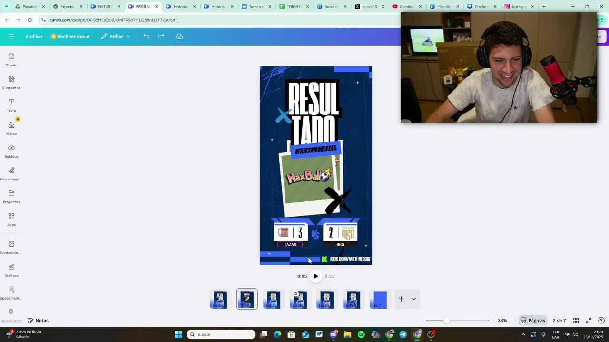Redo the last undone action

tap(161, 36)
